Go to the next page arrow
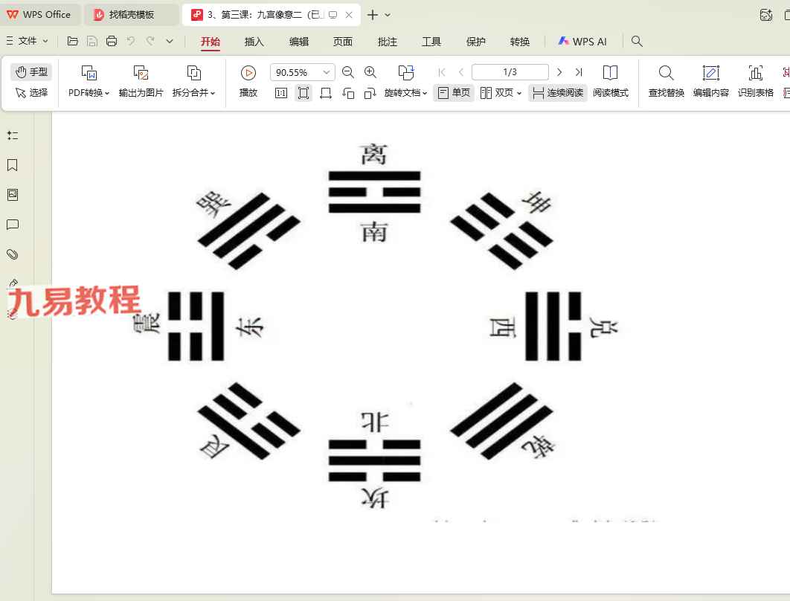This screenshot has width=790, height=601. pos(559,72)
